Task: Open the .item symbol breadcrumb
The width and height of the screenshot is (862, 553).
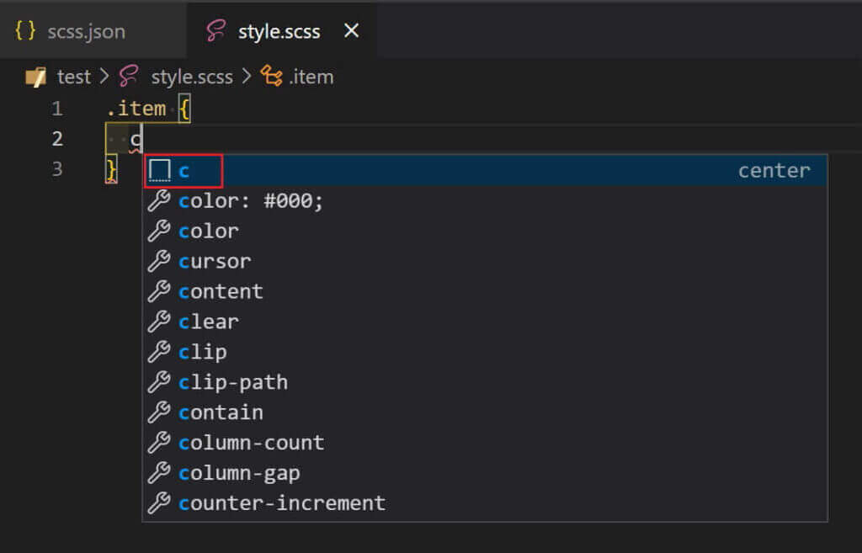Action: pos(311,77)
